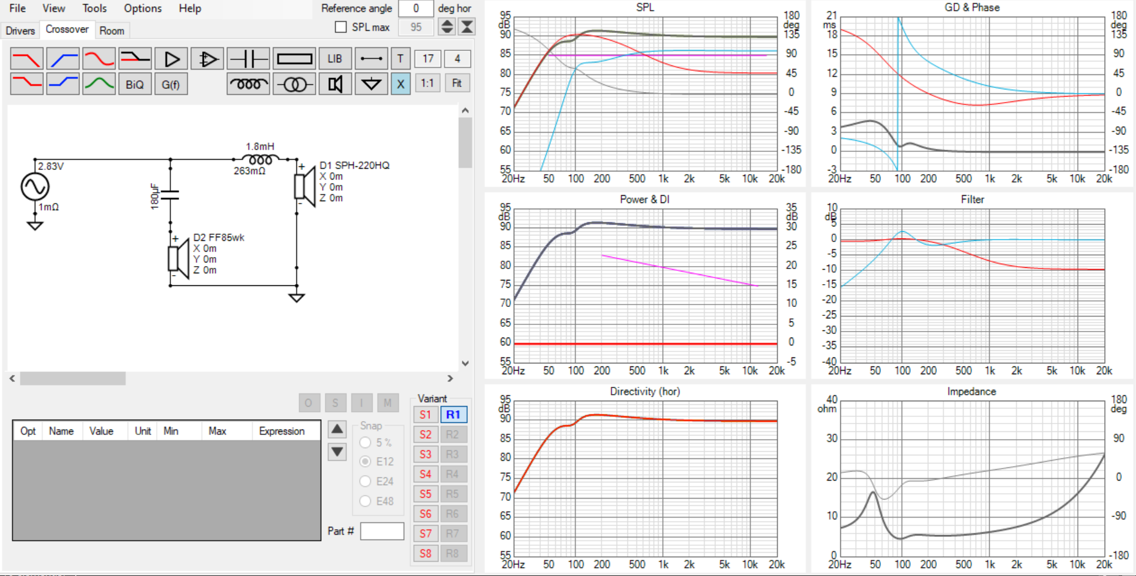Adjust SPL max with the stepper arrows

point(446,26)
